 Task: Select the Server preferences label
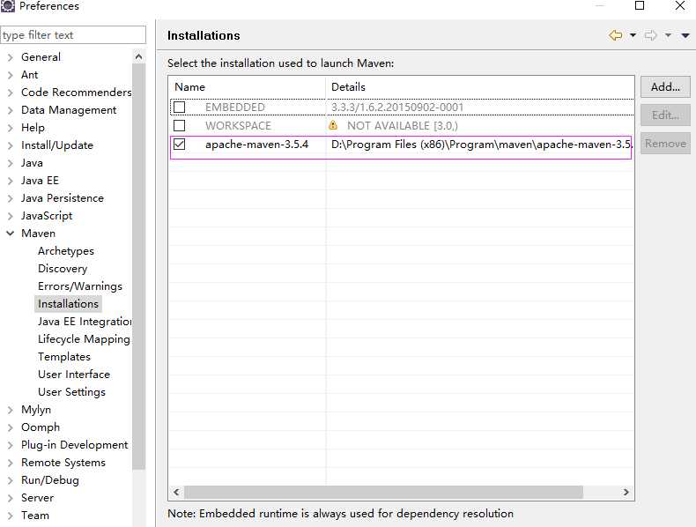click(37, 498)
